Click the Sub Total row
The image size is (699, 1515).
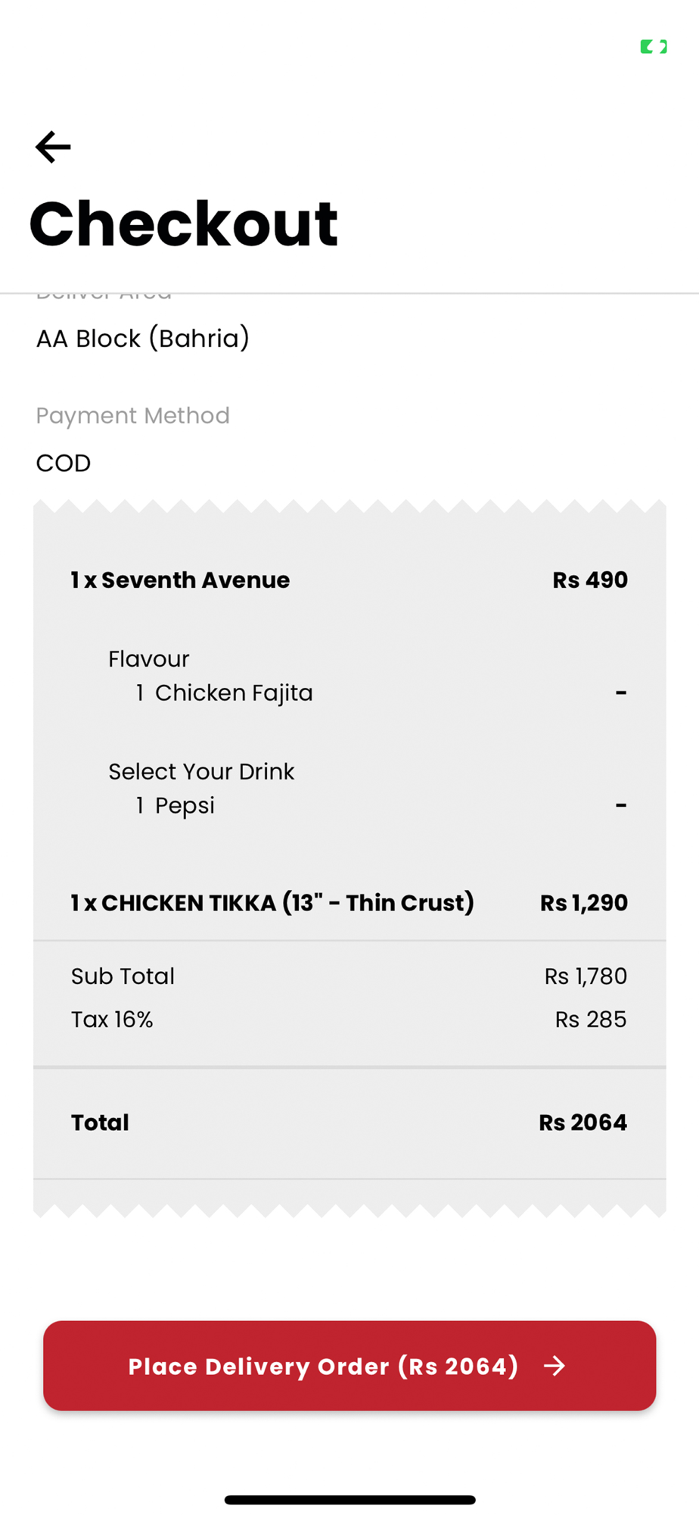[349, 976]
